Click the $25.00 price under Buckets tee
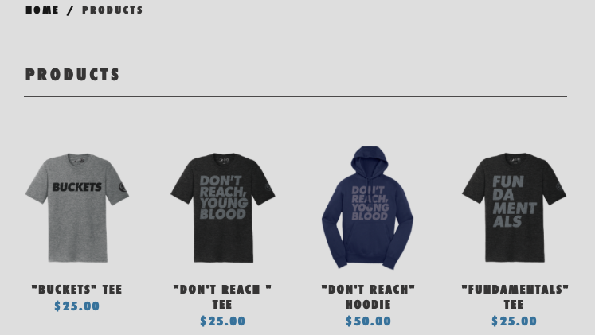The image size is (595, 335). coord(77,306)
